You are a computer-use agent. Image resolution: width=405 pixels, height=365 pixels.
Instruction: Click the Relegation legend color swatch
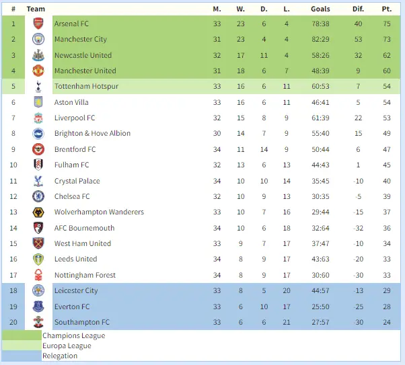(x=22, y=356)
